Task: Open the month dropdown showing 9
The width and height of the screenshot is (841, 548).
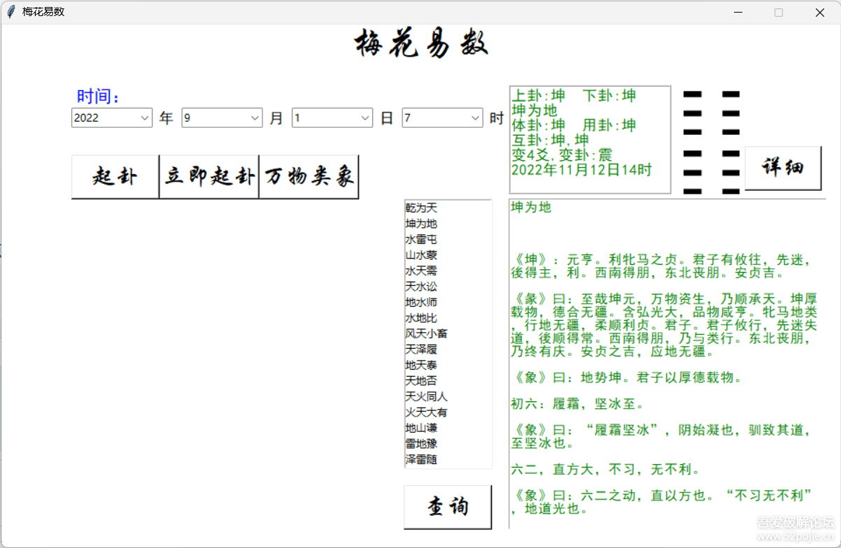Action: pyautogui.click(x=222, y=118)
